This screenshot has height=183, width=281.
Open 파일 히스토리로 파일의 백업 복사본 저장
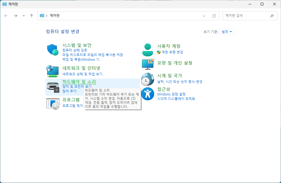click(93, 55)
